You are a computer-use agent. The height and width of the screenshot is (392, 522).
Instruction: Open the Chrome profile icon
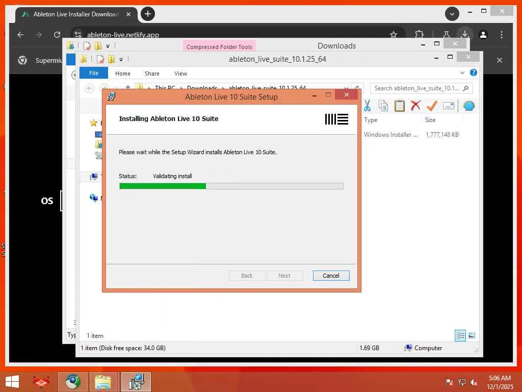[483, 35]
